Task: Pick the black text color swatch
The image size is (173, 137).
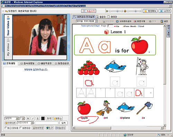Action: 43,118
